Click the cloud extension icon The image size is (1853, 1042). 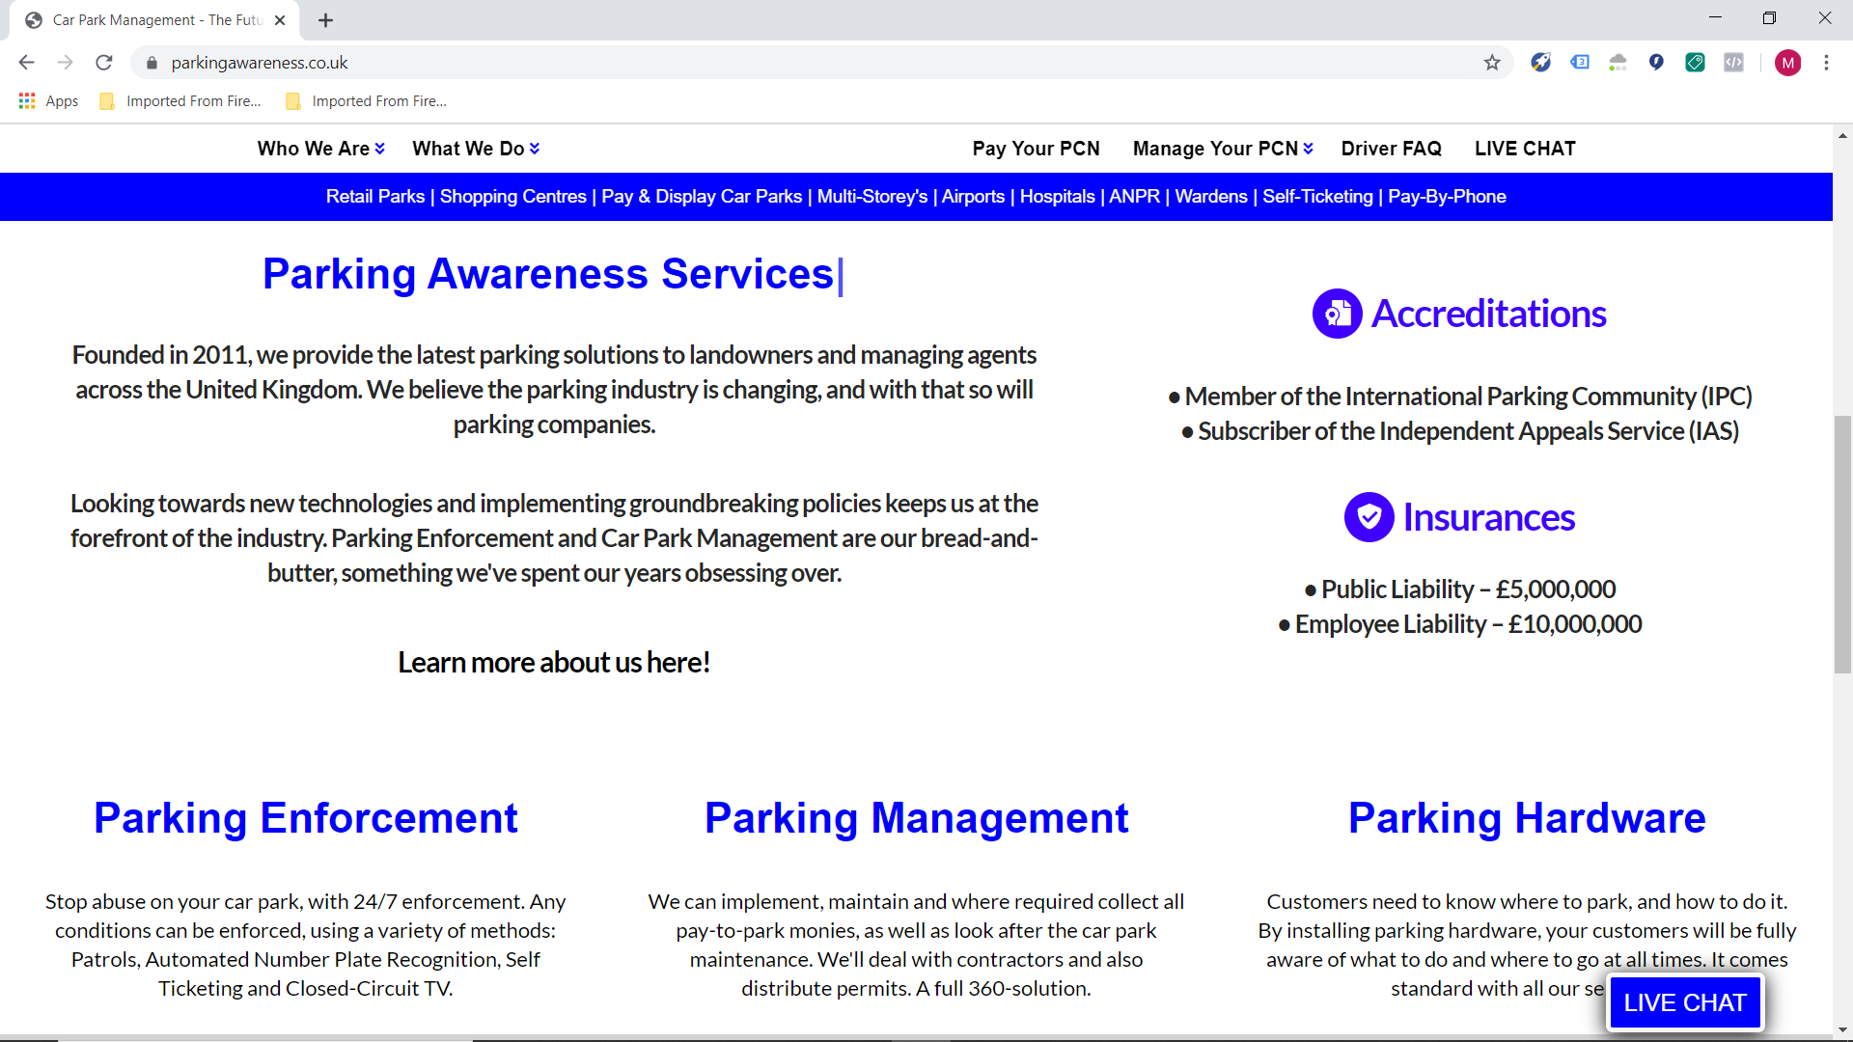click(x=1618, y=63)
